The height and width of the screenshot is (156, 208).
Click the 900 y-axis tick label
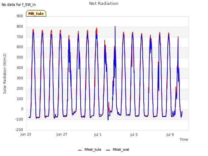coord(20,16)
